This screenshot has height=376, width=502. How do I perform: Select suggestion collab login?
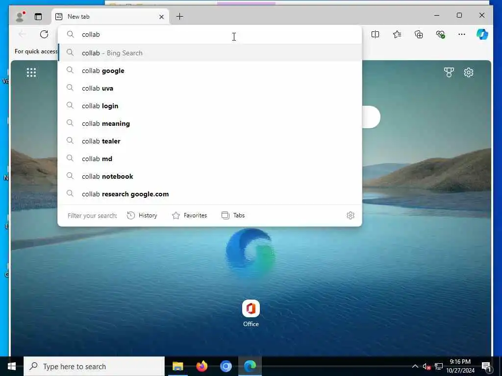[x=210, y=106]
